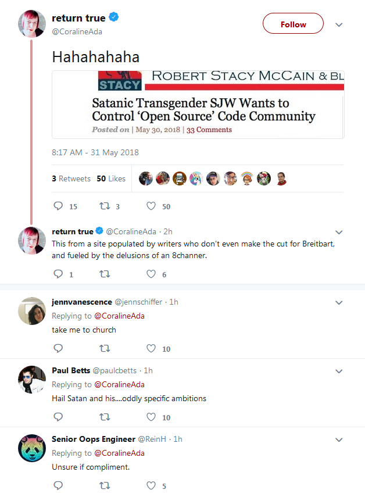Open the chevron menu next to Follow
Image resolution: width=365 pixels, height=493 pixels.
pyautogui.click(x=339, y=24)
